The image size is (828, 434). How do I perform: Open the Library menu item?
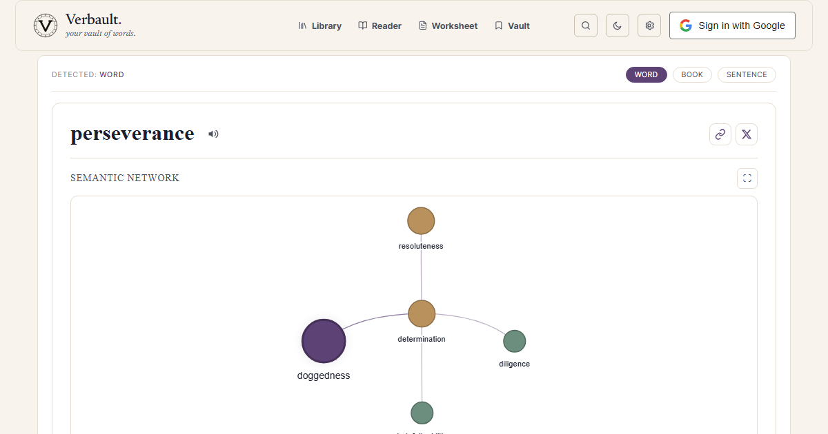pos(320,25)
